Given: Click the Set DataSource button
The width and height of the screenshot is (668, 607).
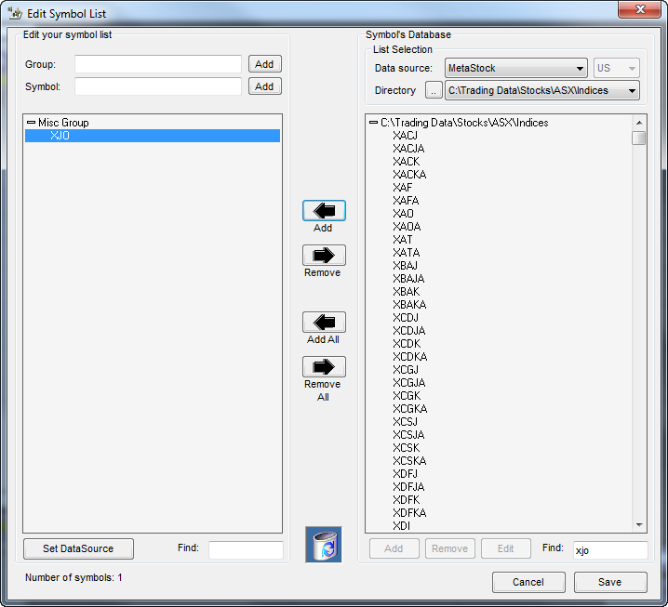Looking at the screenshot, I should pos(79,549).
